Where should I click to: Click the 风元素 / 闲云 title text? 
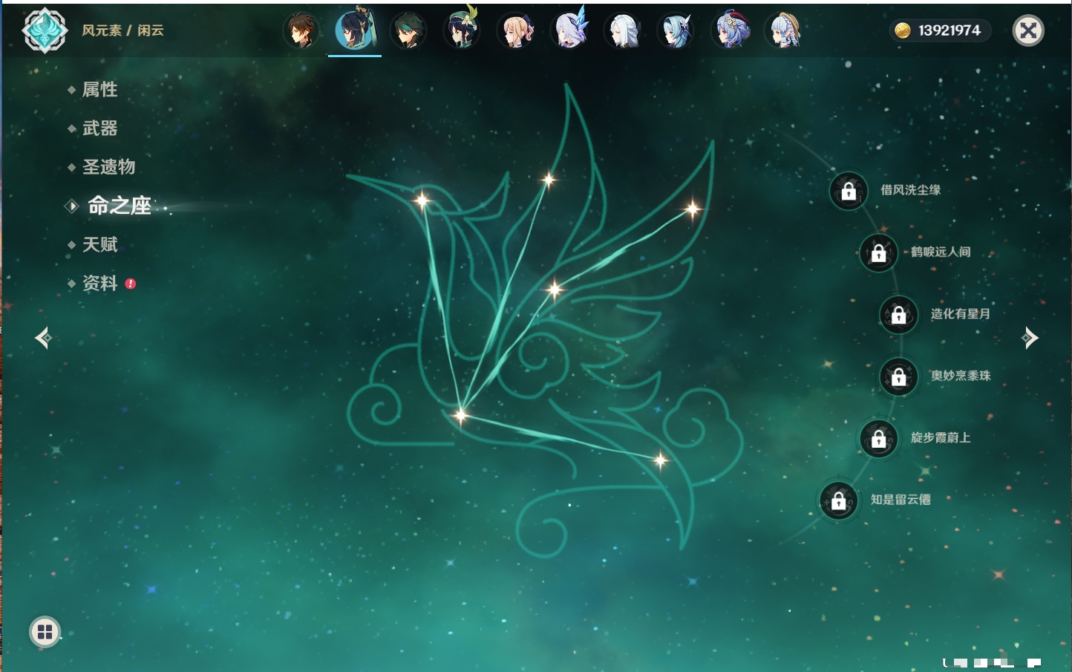(122, 30)
